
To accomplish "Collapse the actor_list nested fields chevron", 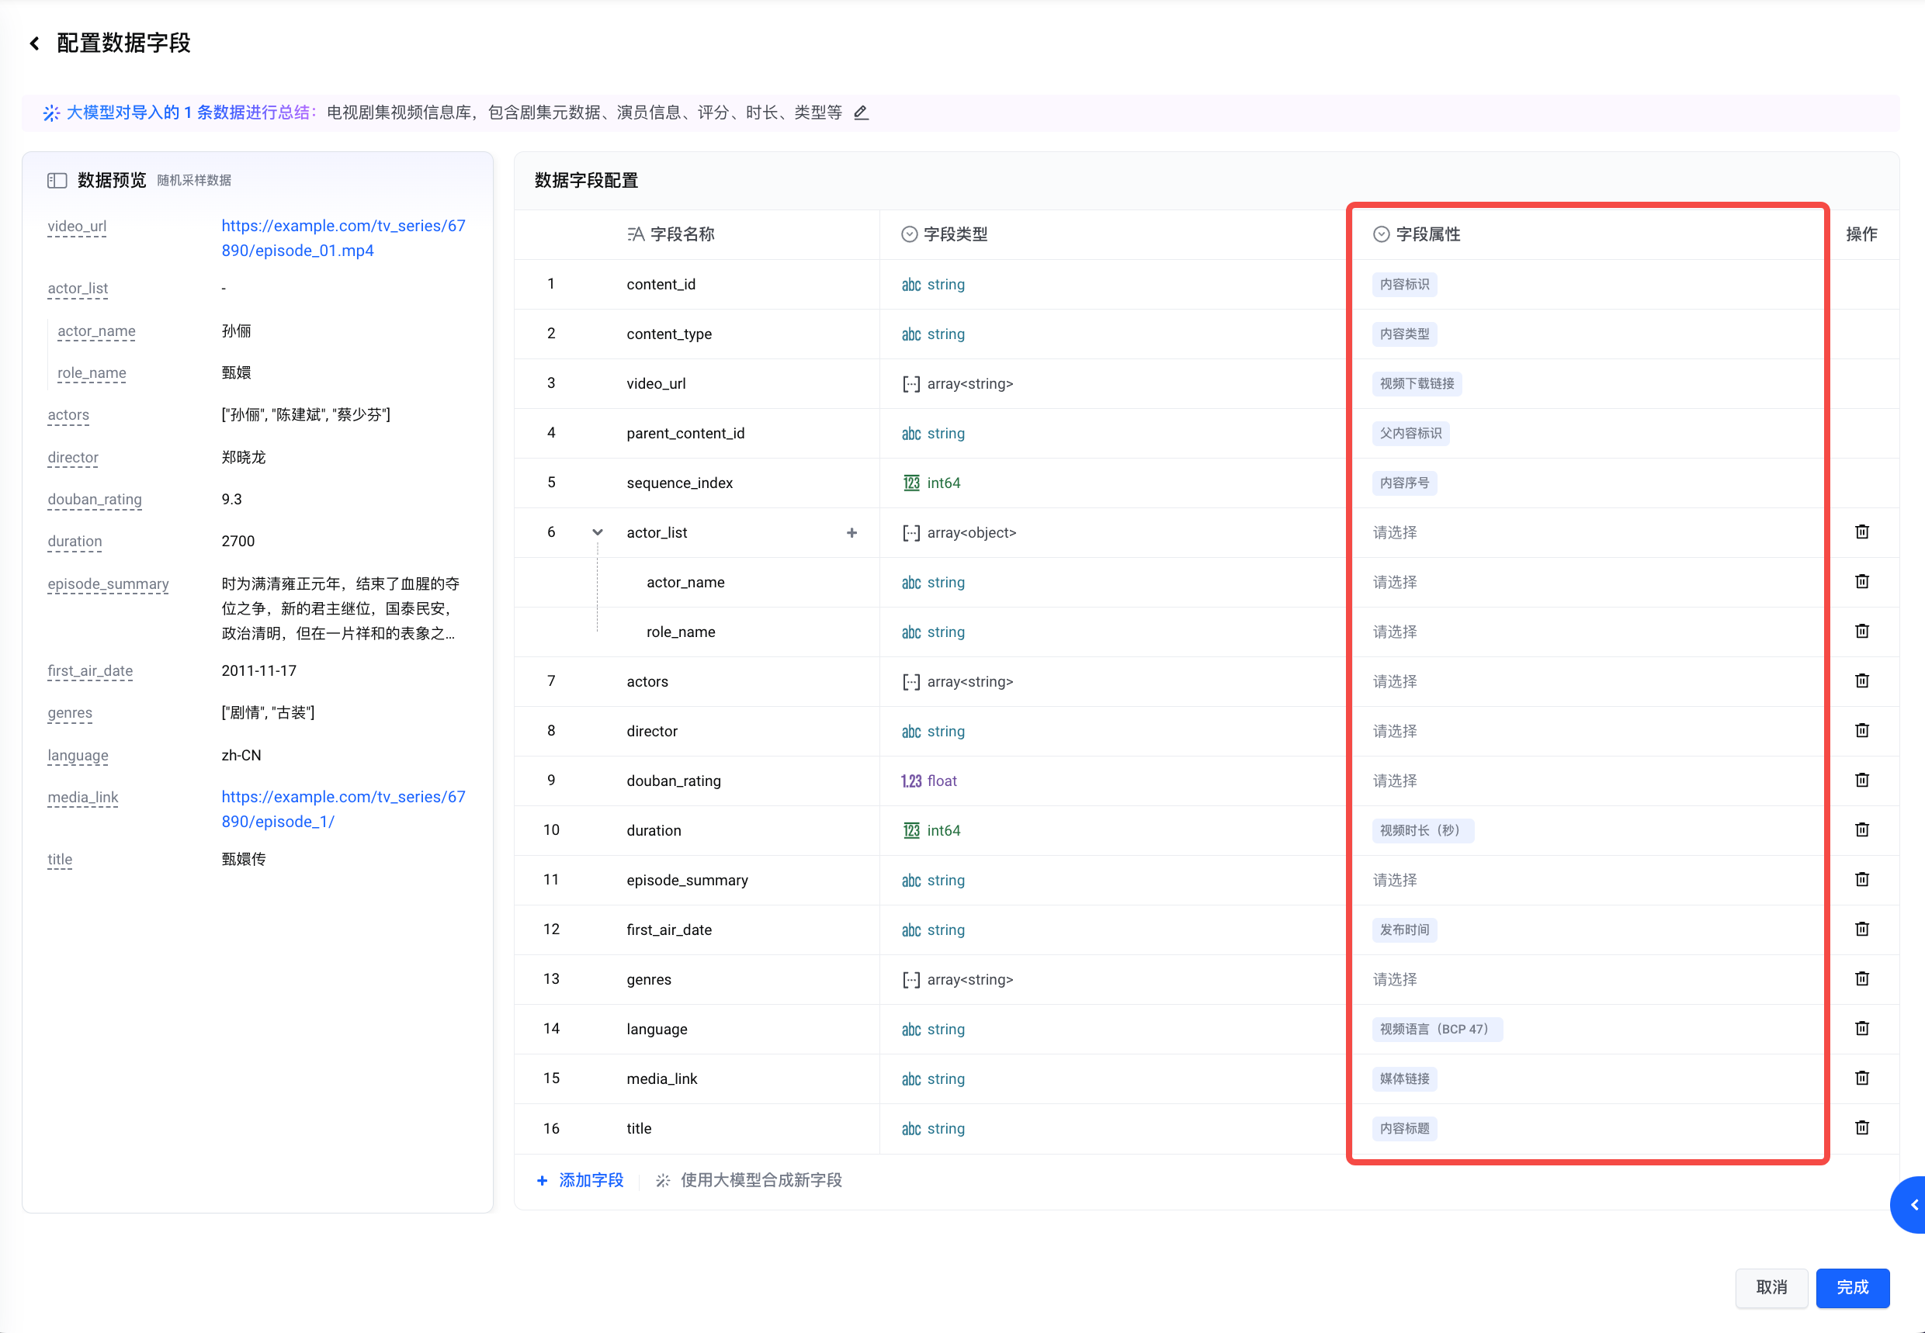I will [x=598, y=533].
